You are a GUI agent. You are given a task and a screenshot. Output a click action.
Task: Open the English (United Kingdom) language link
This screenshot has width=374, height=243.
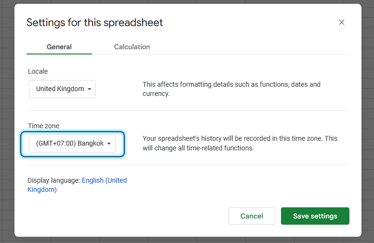coord(104,180)
